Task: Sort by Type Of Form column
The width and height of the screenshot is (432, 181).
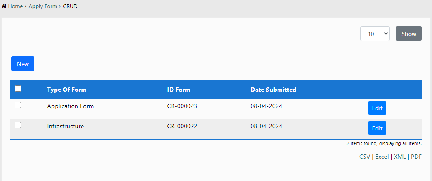Action: point(67,90)
